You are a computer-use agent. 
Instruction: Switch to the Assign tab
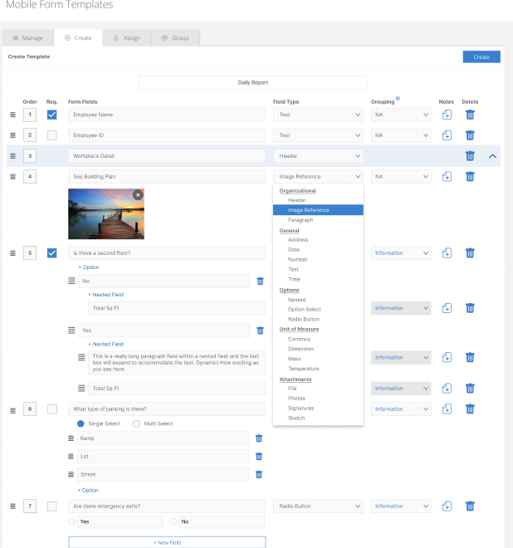[127, 37]
